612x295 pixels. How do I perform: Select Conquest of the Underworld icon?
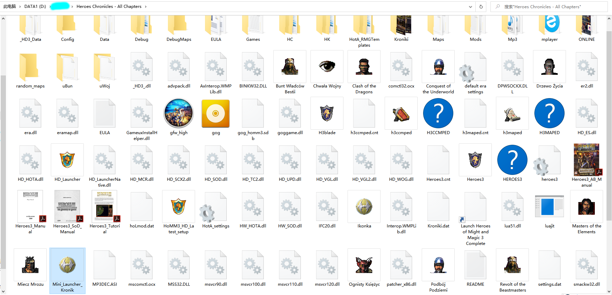tap(438, 67)
